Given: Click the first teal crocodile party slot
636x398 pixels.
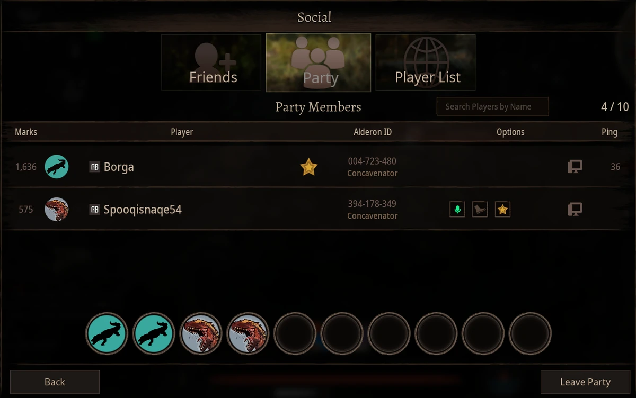Looking at the screenshot, I should [x=107, y=333].
